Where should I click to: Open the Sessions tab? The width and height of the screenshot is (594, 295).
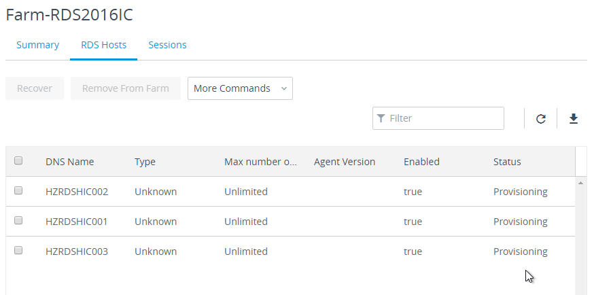coord(167,45)
